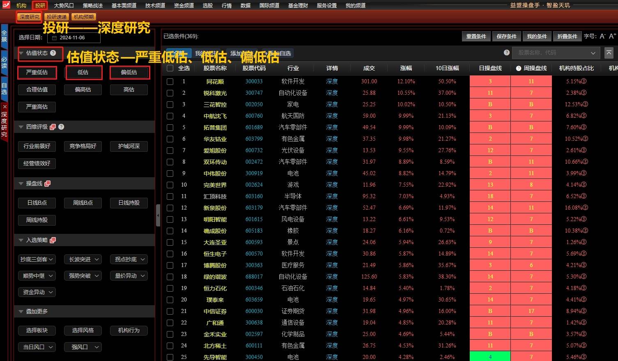Collapse the 估值状态 section triangle
Viewport: 618px width, 361px height.
pos(21,53)
